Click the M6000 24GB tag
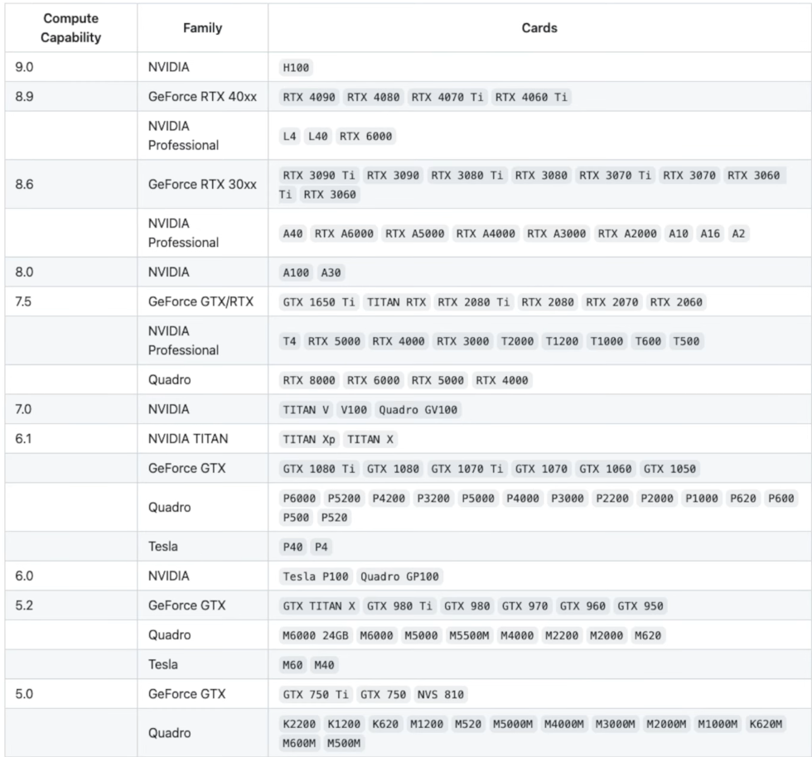Screen dimensions: 812x757 [316, 635]
